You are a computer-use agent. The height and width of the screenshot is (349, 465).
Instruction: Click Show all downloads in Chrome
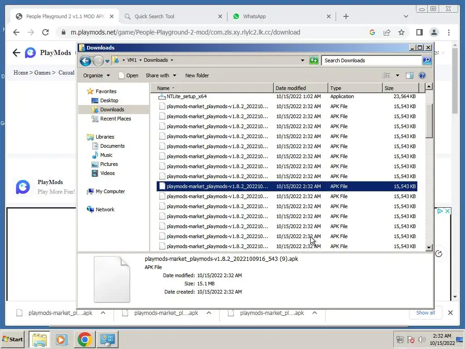click(x=425, y=313)
